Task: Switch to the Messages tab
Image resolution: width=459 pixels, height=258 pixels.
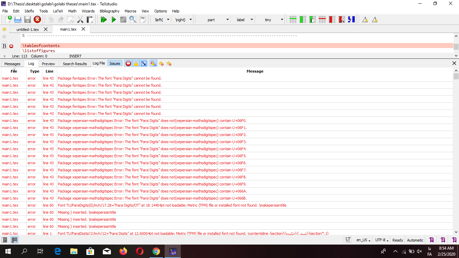Action: tap(12, 64)
